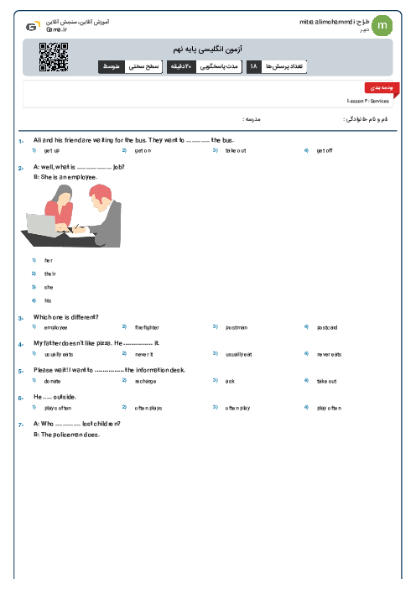Viewport: 416px width, 589px height.
Task: Click the response time 20 minutes badge
Action: [205, 66]
